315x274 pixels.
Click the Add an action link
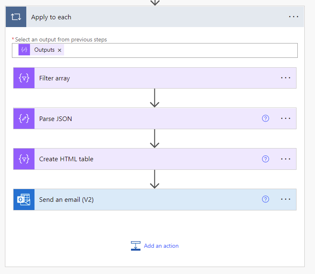161,246
